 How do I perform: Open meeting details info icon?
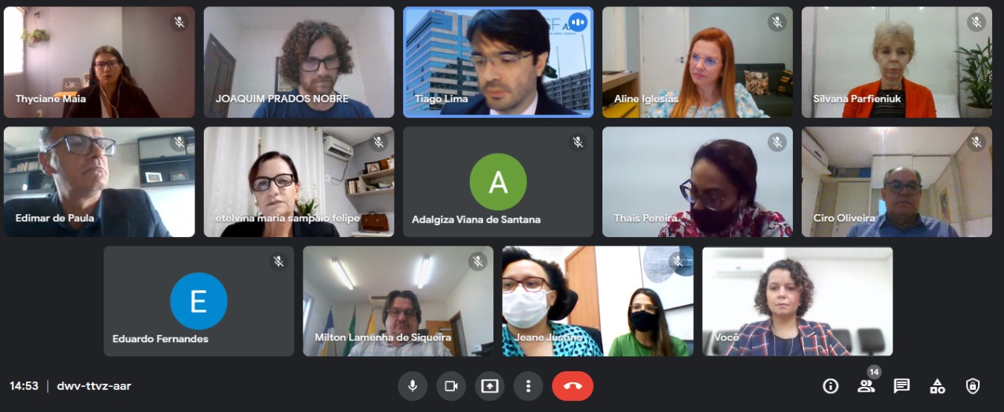pos(831,386)
